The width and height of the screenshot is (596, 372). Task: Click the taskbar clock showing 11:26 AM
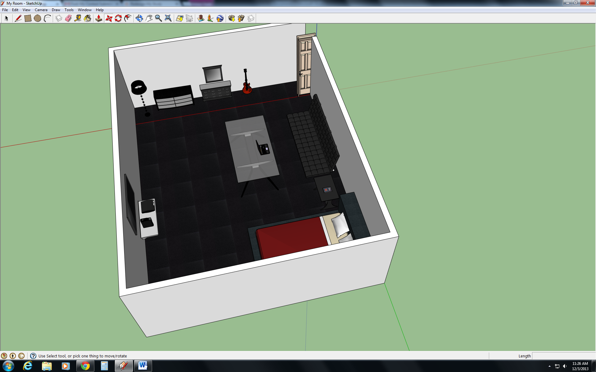coord(580,366)
